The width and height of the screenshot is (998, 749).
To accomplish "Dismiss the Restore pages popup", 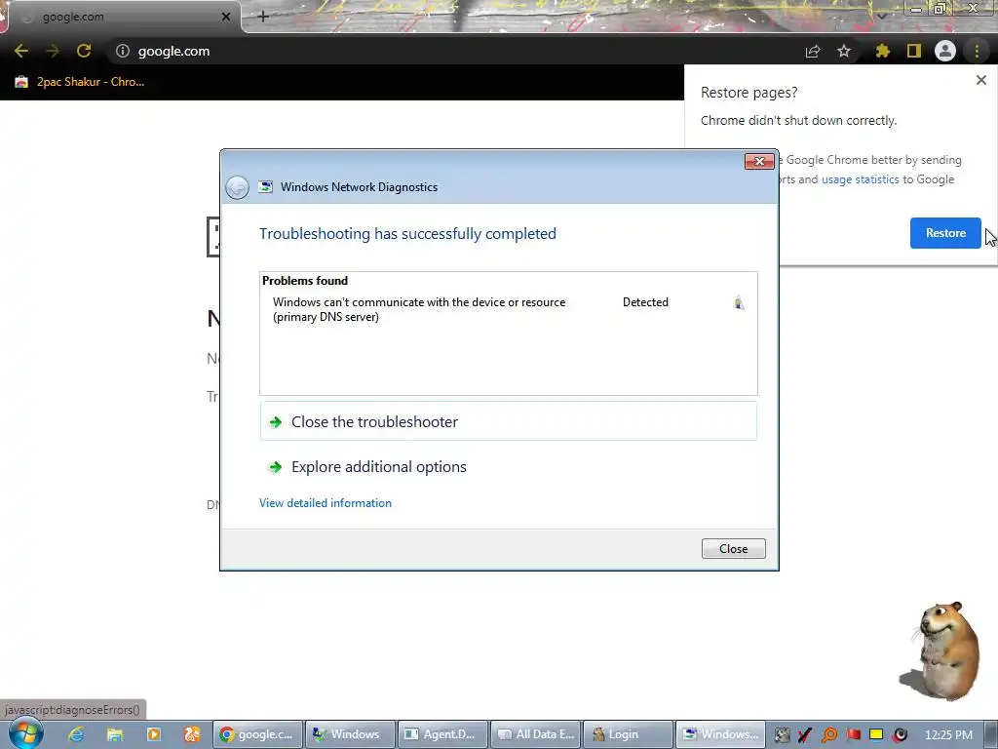I will pos(980,80).
